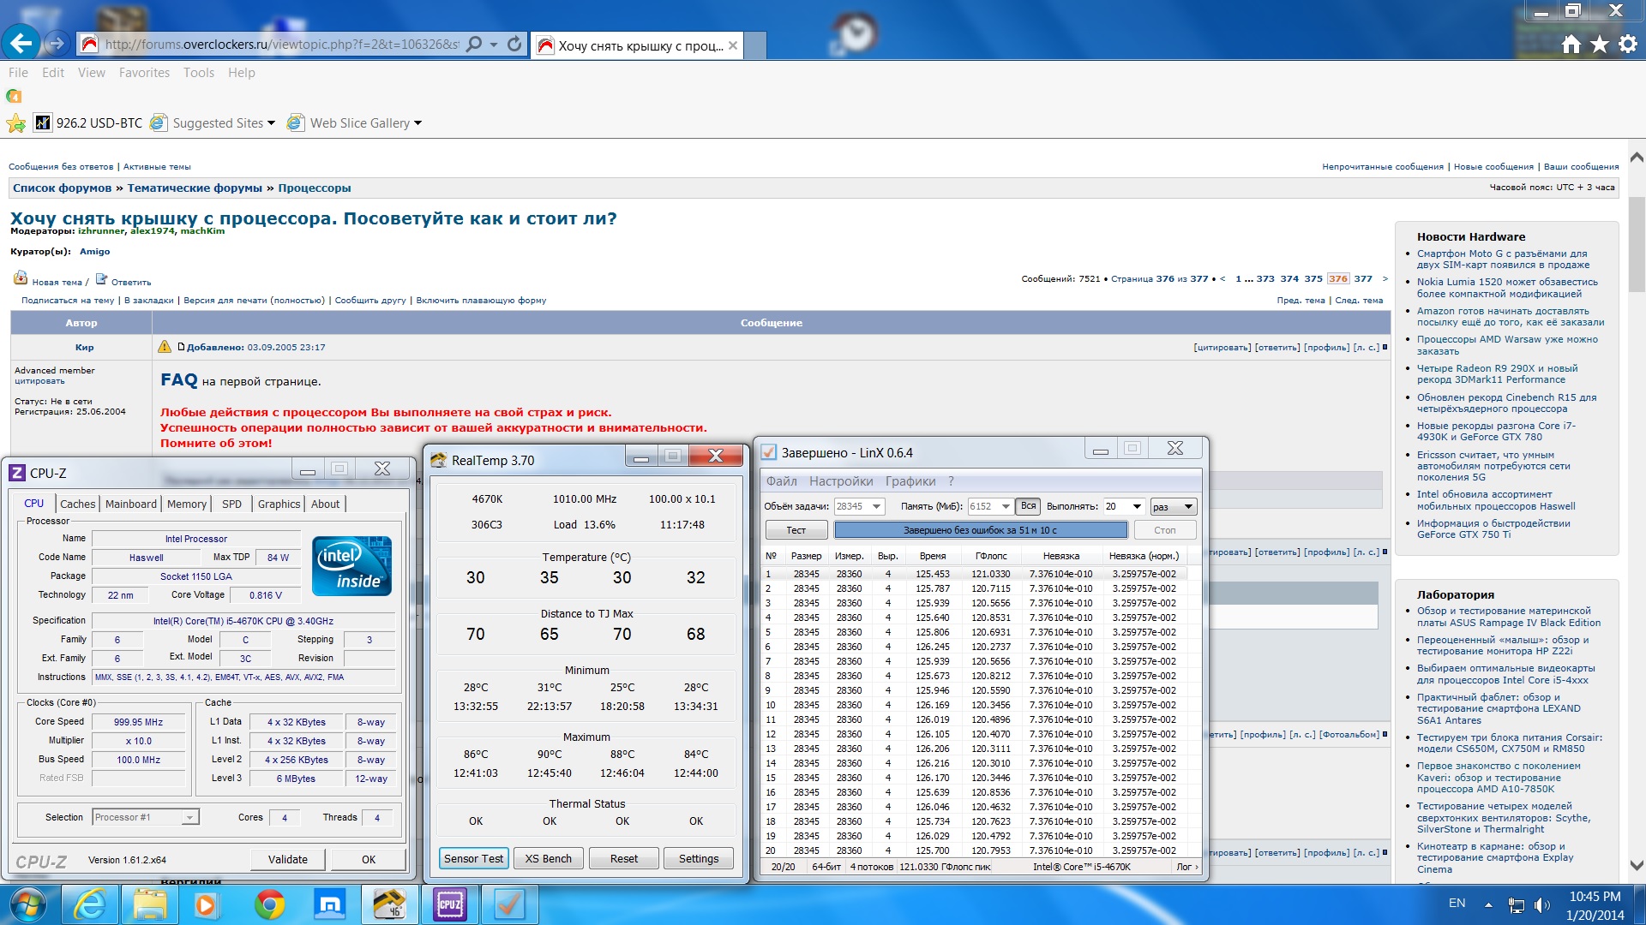Screen dimensions: 1646x925
Task: Click the browser Refresh icon
Action: pos(514,45)
